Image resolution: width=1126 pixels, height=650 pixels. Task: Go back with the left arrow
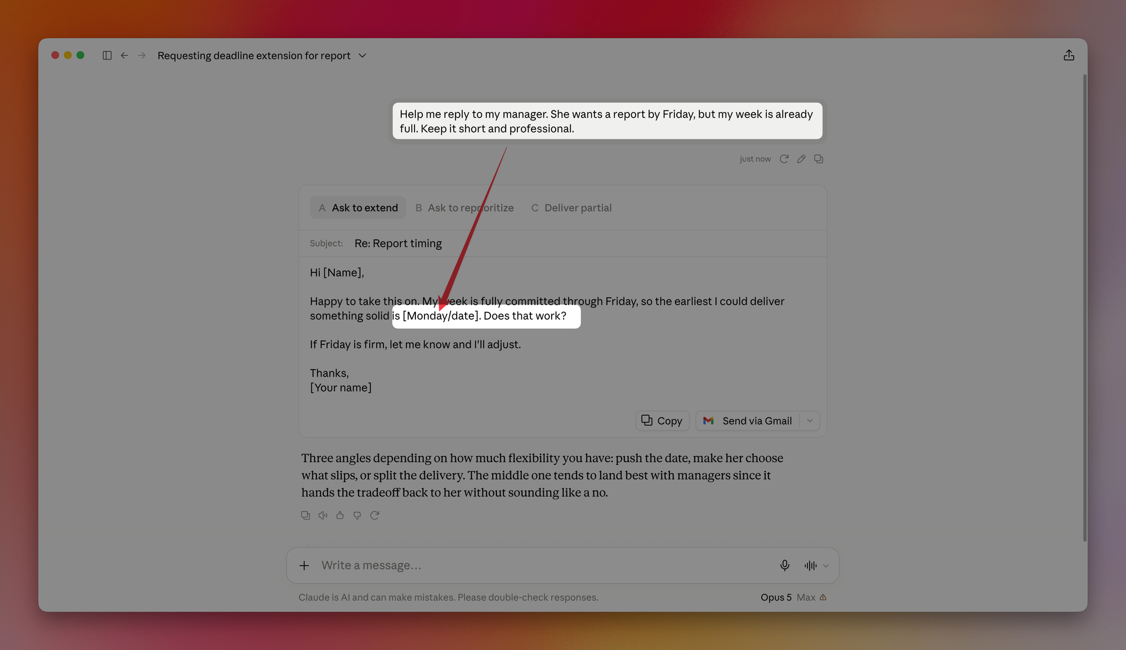pyautogui.click(x=124, y=55)
